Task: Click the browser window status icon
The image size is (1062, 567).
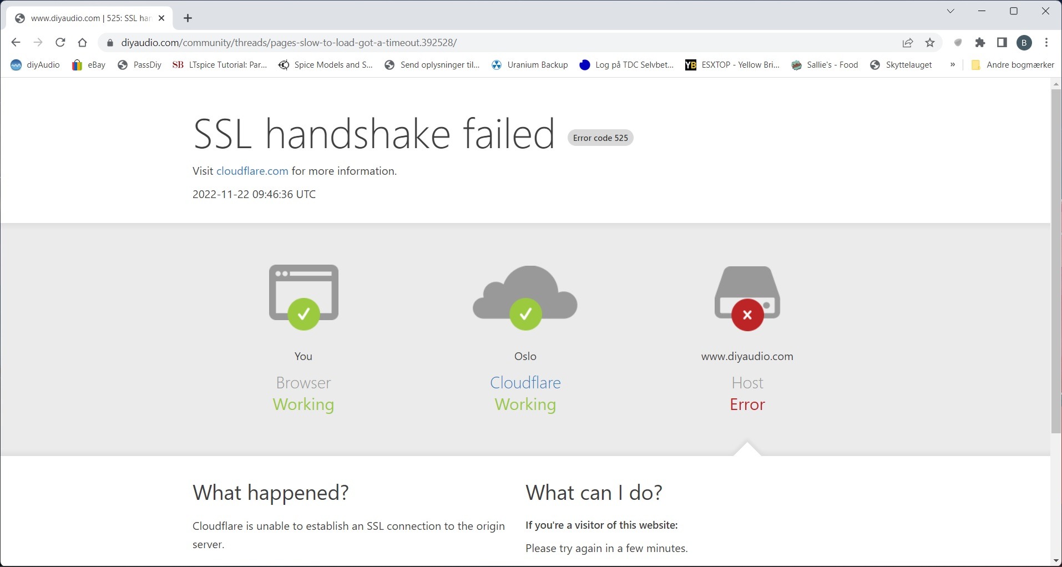Action: point(304,297)
